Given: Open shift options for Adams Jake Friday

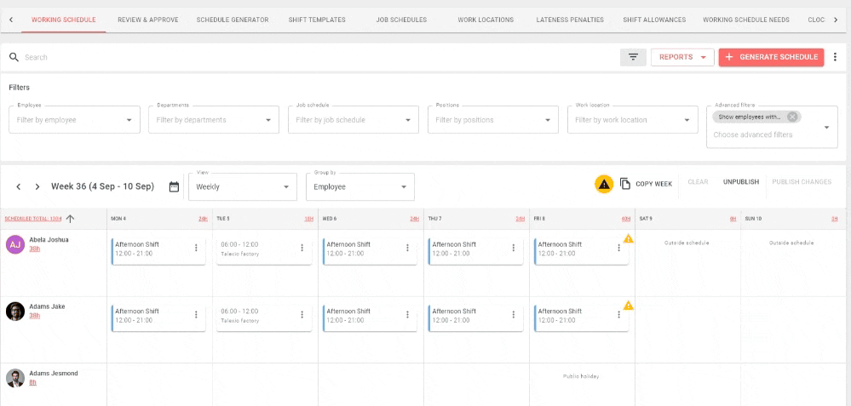Looking at the screenshot, I should click(618, 314).
